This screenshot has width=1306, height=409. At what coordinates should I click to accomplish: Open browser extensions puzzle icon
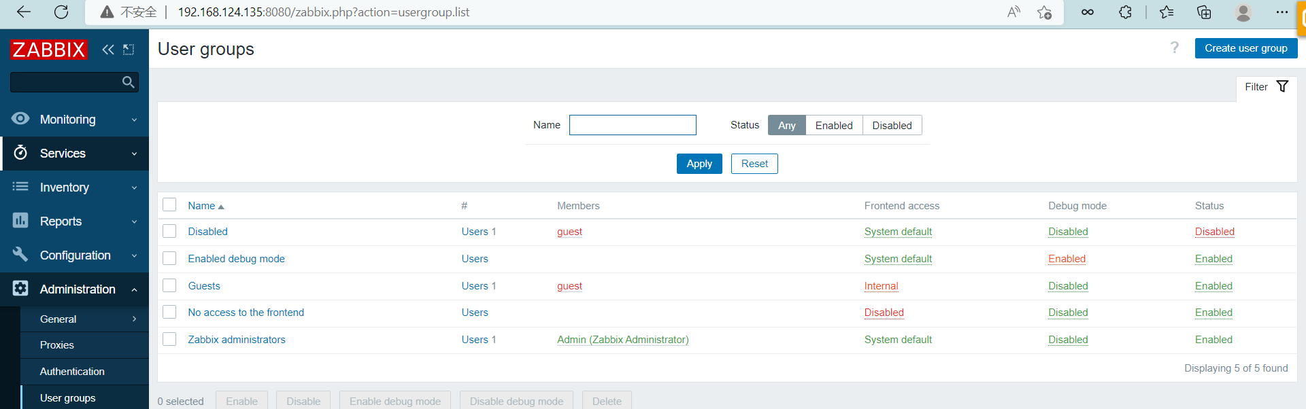[x=1126, y=12]
